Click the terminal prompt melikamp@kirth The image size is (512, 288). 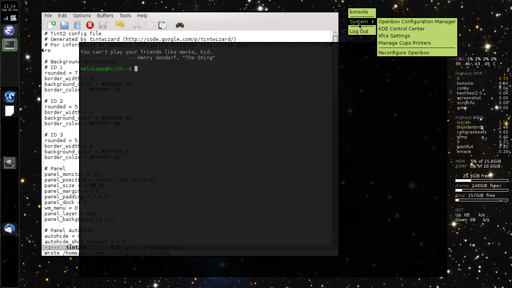point(106,69)
